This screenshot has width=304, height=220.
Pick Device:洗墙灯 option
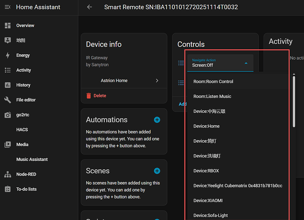238,156
